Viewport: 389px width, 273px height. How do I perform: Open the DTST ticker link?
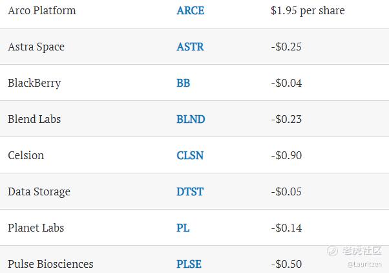click(190, 191)
